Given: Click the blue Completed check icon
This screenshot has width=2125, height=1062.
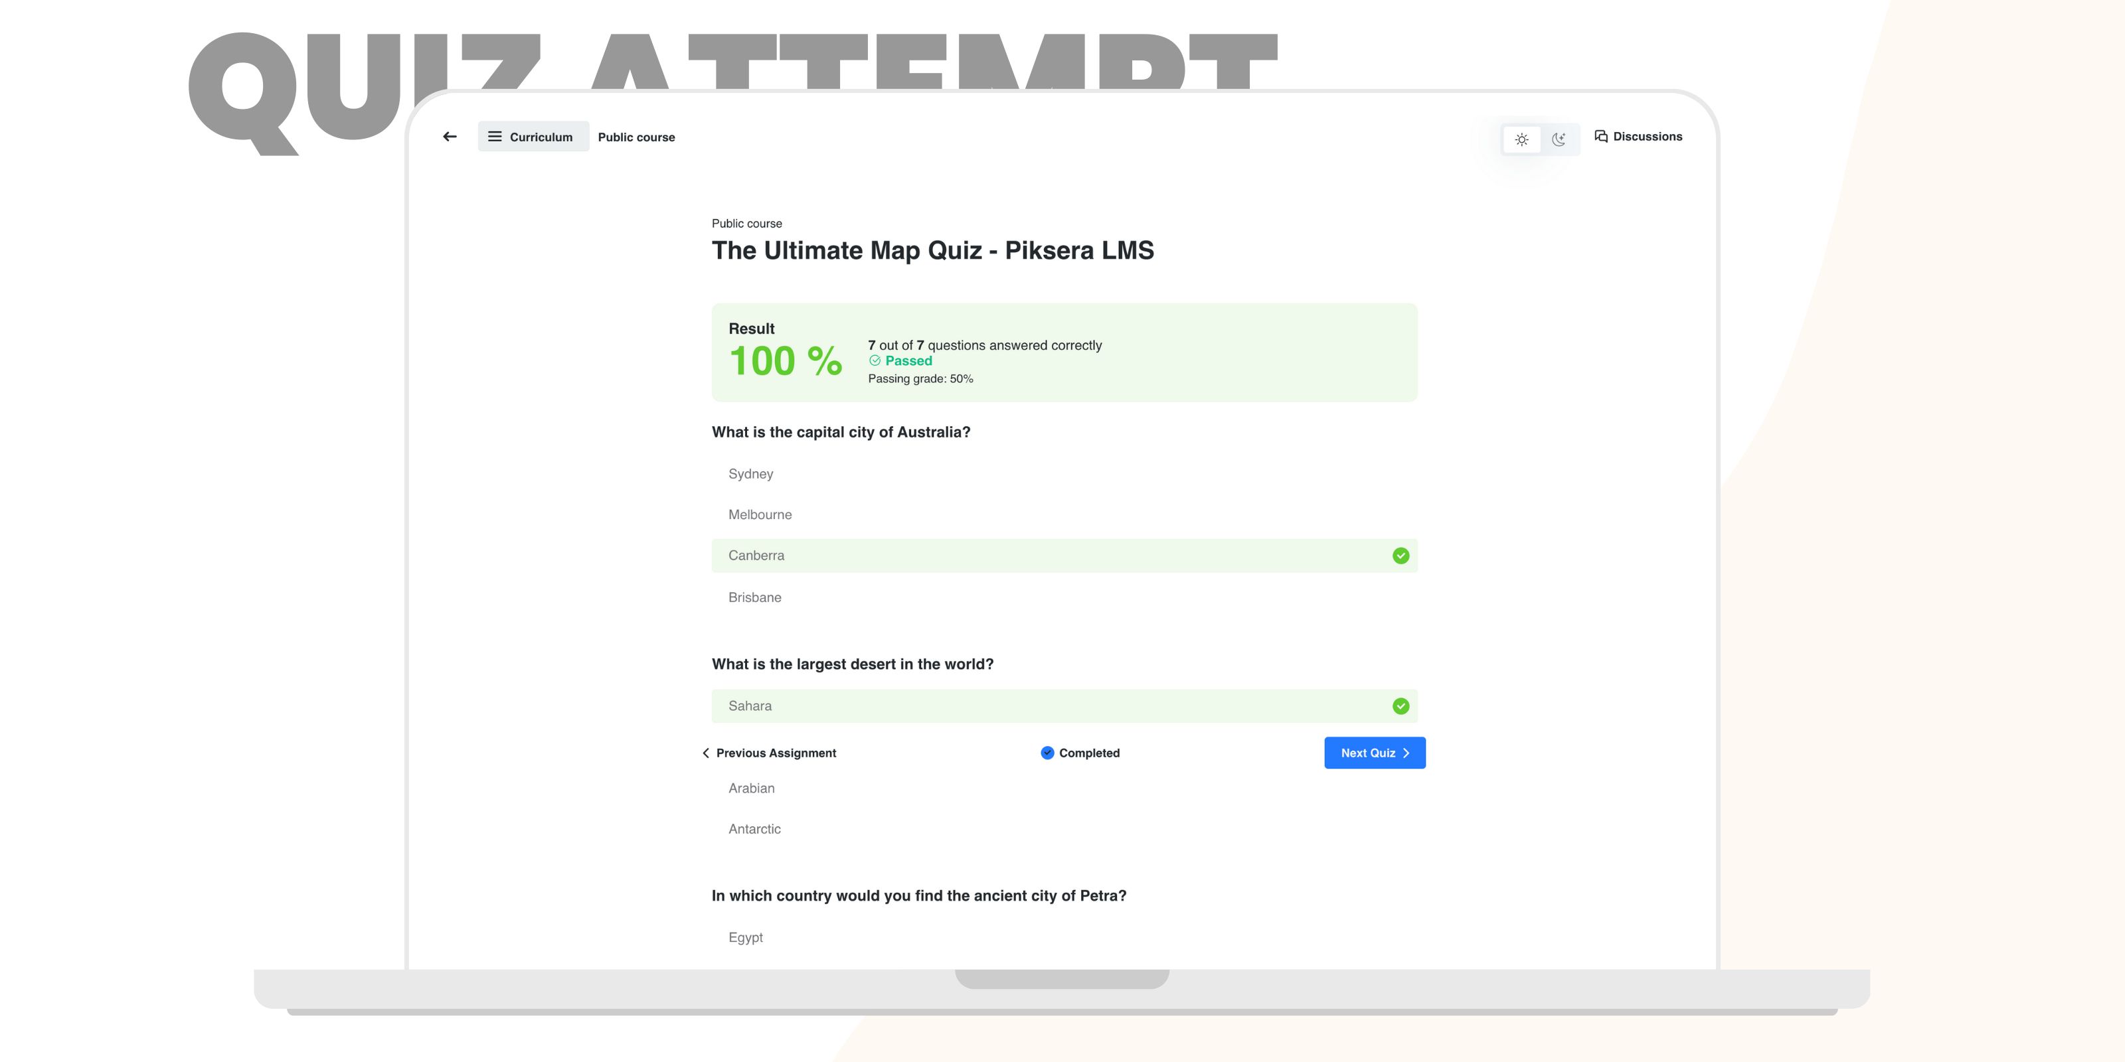Looking at the screenshot, I should (x=1048, y=753).
